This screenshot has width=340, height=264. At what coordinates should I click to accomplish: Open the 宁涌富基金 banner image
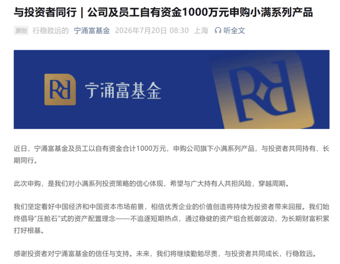tap(172, 89)
